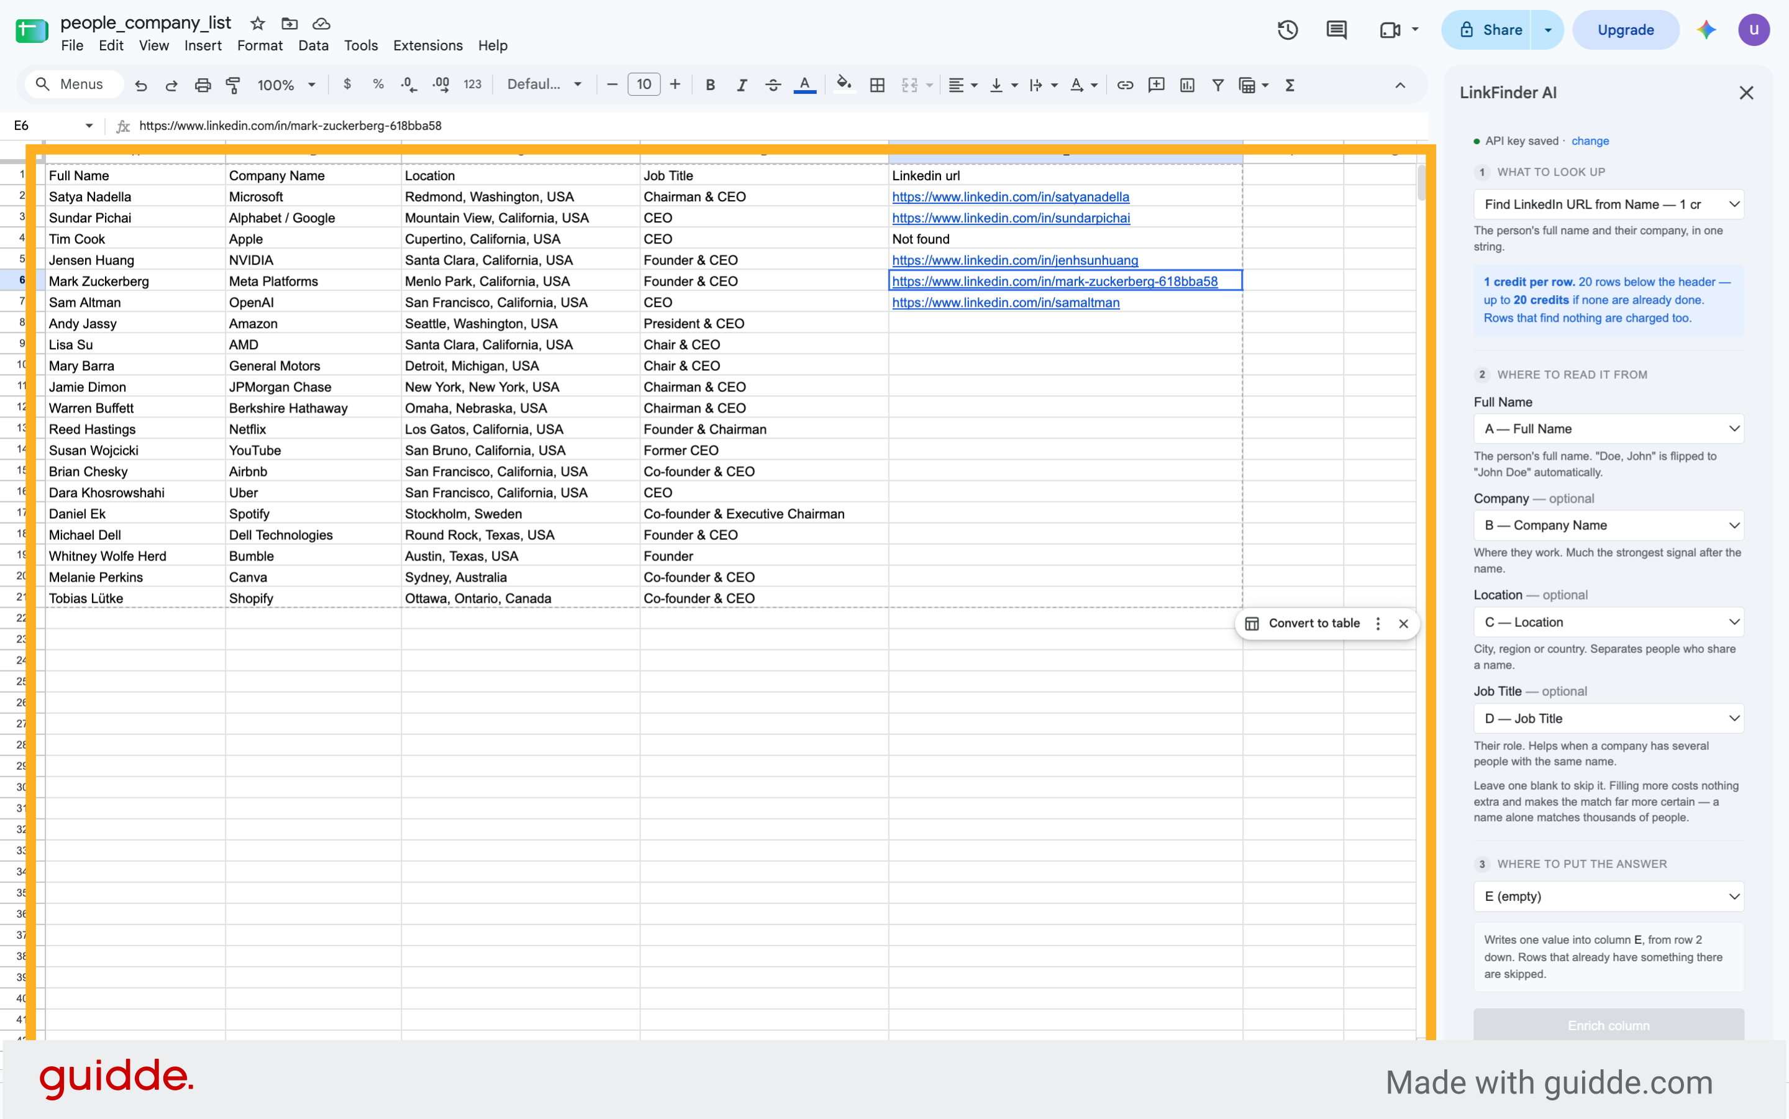This screenshot has width=1789, height=1119.
Task: Toggle italic formatting
Action: click(741, 85)
